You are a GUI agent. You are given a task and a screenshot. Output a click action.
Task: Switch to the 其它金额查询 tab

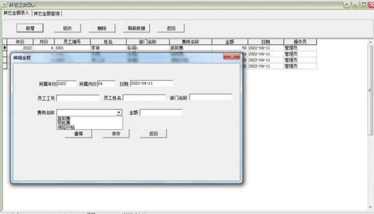(x=47, y=13)
